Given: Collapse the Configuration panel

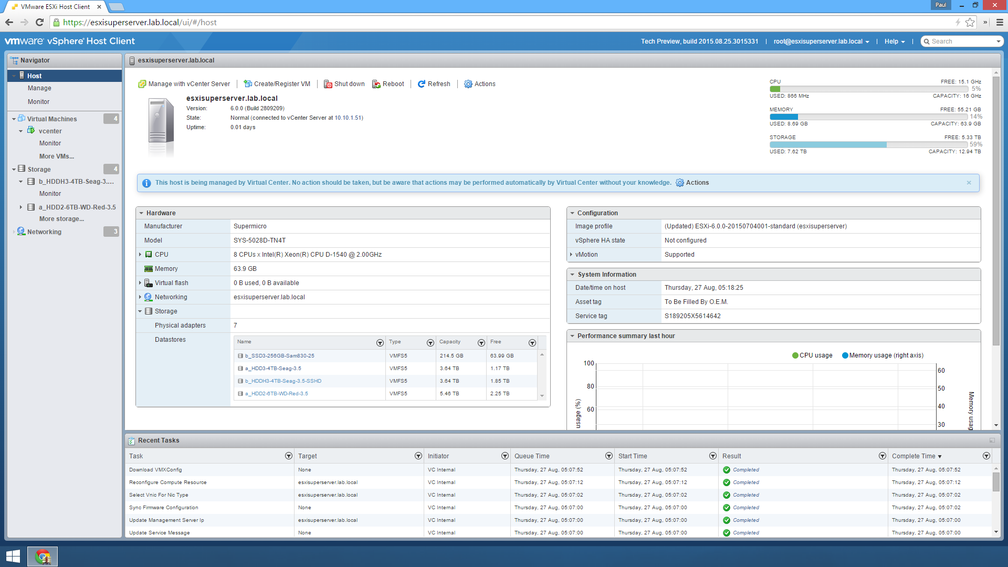Looking at the screenshot, I should pos(572,213).
